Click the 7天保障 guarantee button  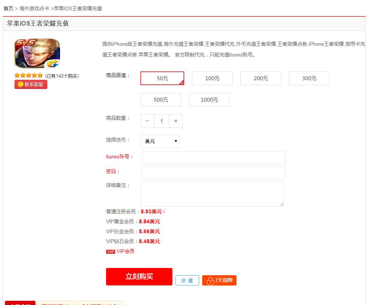coord(219,281)
